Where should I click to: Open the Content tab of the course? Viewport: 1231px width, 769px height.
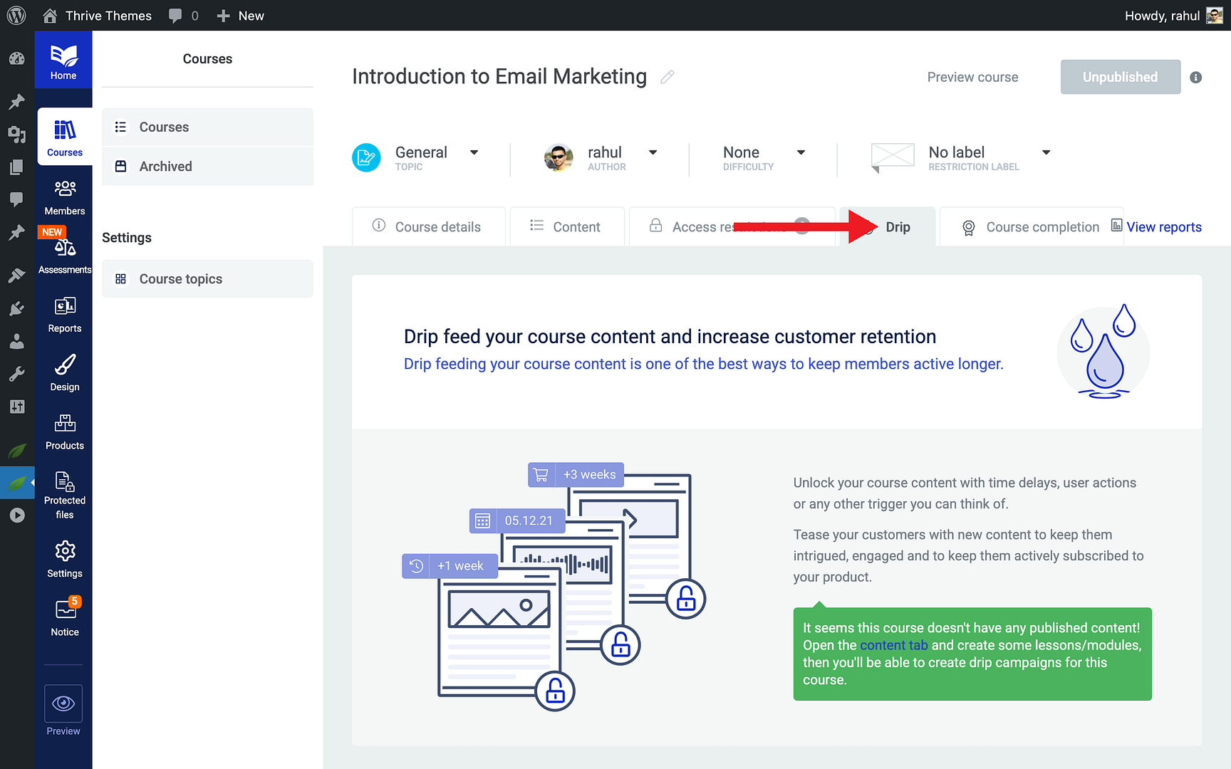click(x=566, y=226)
